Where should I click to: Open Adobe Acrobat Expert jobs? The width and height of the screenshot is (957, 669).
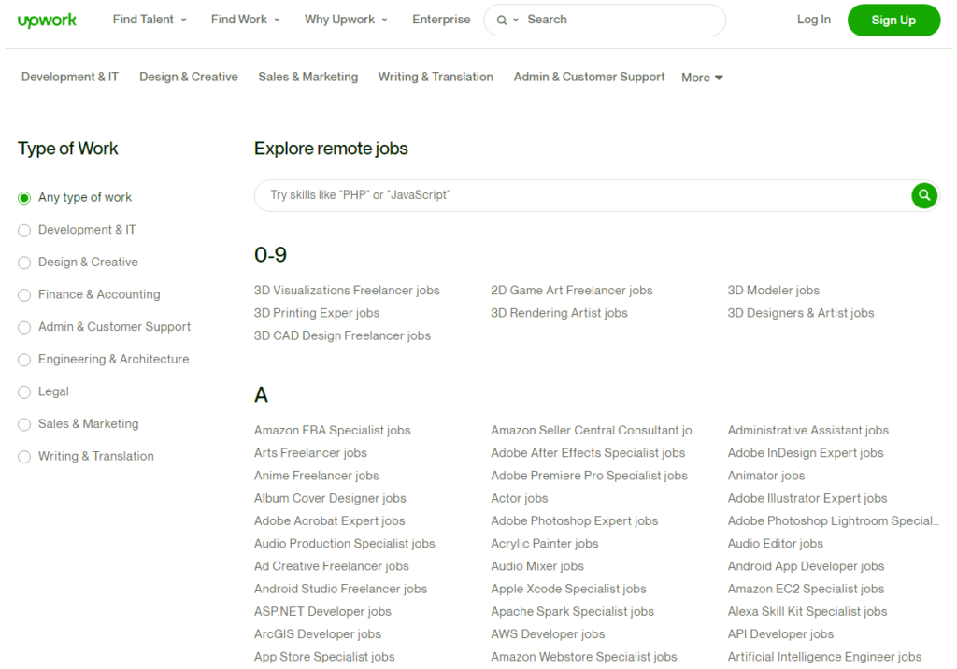coord(330,520)
